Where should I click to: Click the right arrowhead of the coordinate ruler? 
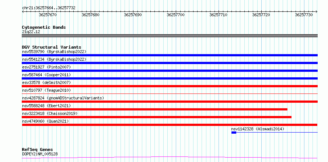point(317,12)
